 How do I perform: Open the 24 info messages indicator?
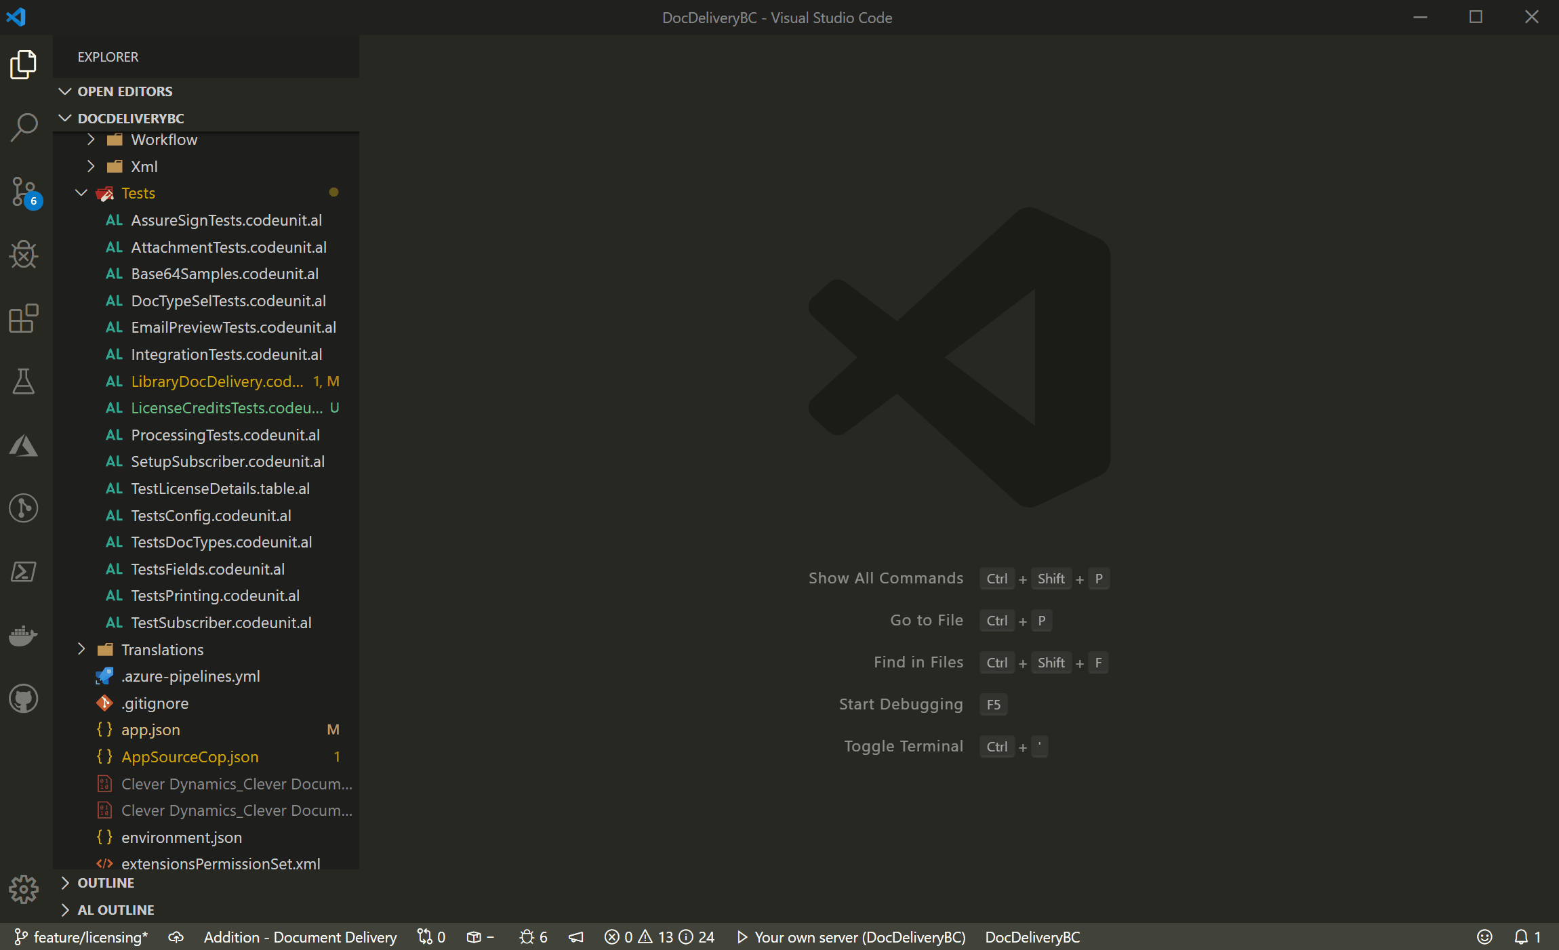[697, 937]
